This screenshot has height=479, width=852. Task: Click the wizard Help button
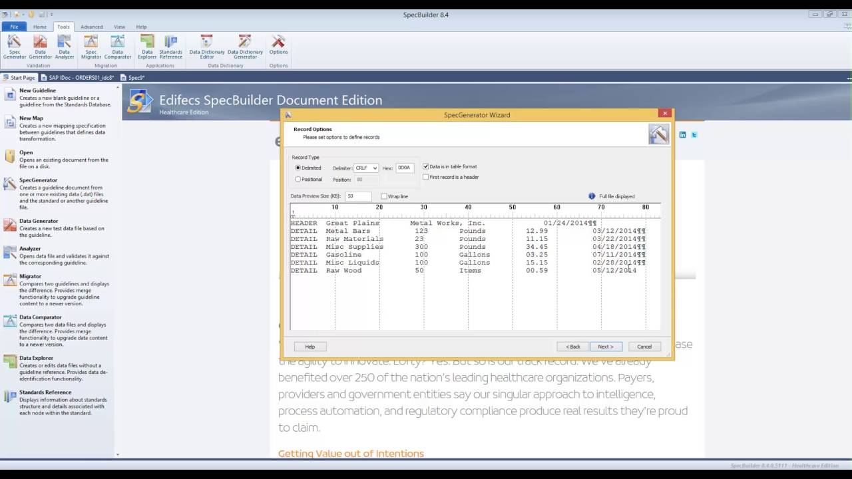click(x=310, y=347)
